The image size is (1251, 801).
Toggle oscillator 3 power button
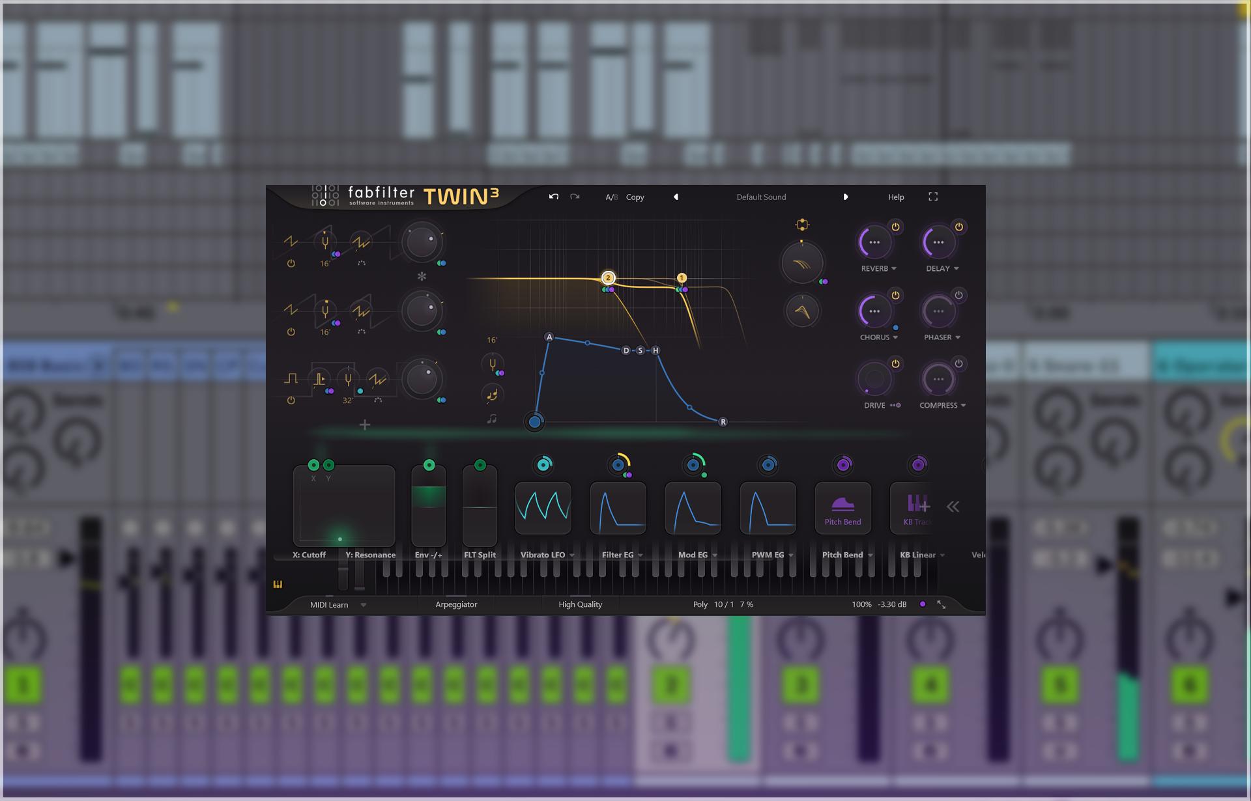(x=291, y=400)
